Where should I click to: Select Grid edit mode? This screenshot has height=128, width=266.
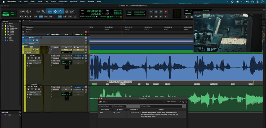12,14
